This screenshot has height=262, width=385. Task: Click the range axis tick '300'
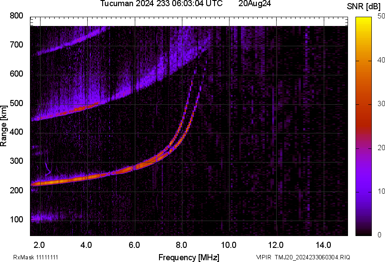tap(16, 161)
